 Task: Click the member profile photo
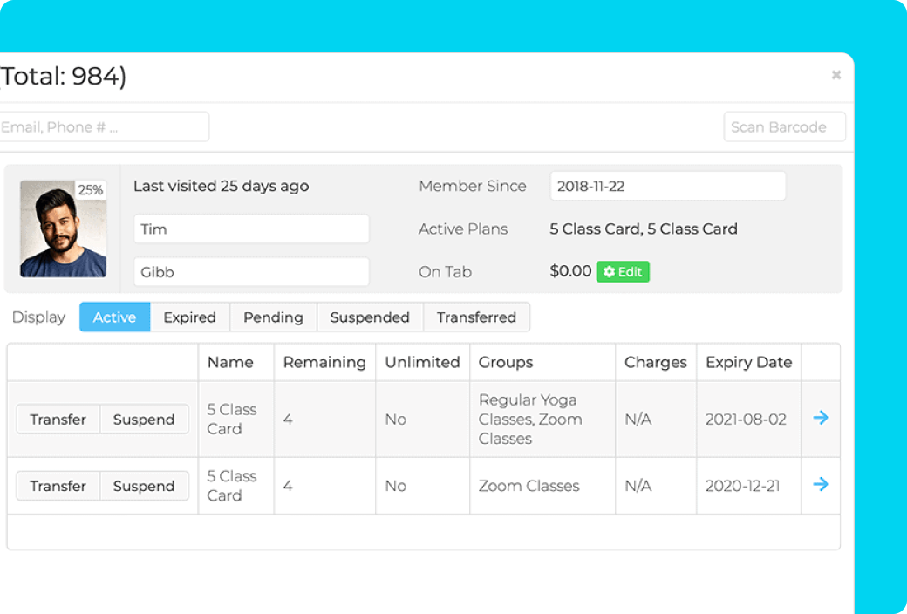click(x=63, y=229)
